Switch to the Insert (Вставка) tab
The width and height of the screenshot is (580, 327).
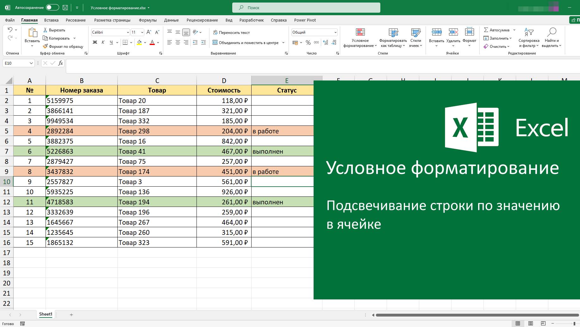[x=51, y=20]
